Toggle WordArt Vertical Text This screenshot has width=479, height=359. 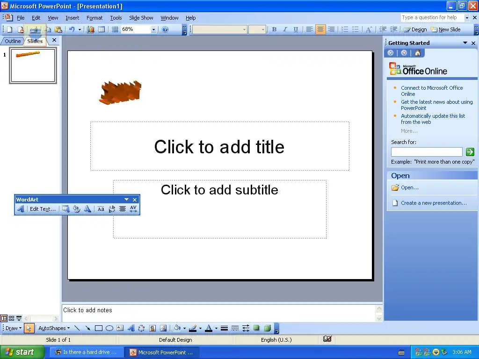[112, 209]
